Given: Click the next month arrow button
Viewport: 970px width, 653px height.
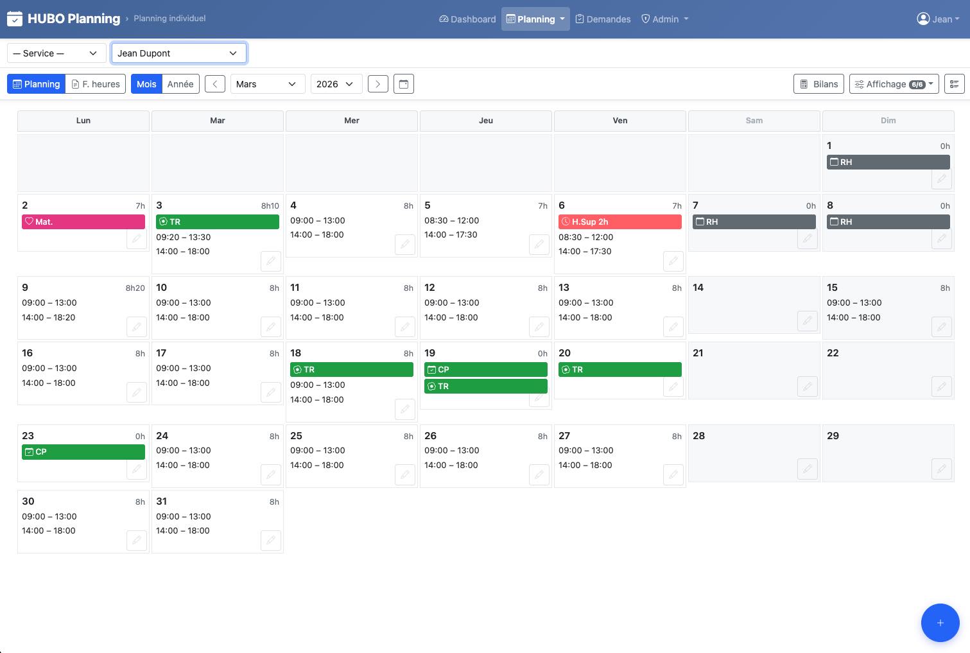Looking at the screenshot, I should click(x=377, y=84).
